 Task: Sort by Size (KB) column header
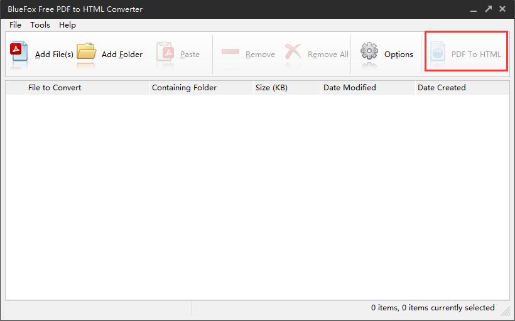(x=287, y=88)
